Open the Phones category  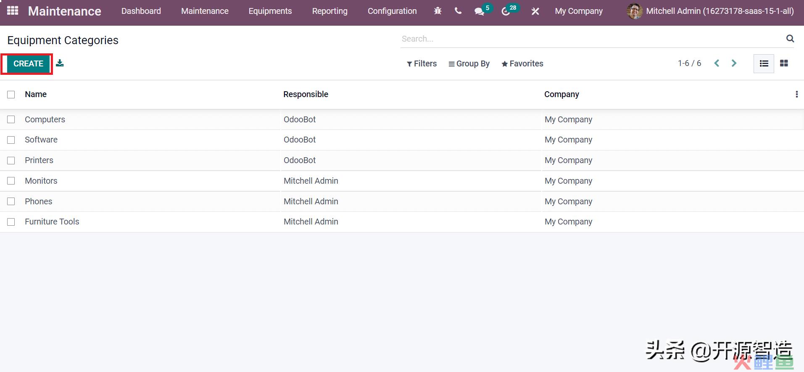39,201
